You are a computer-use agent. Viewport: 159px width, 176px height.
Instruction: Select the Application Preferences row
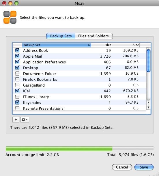click(x=79, y=62)
